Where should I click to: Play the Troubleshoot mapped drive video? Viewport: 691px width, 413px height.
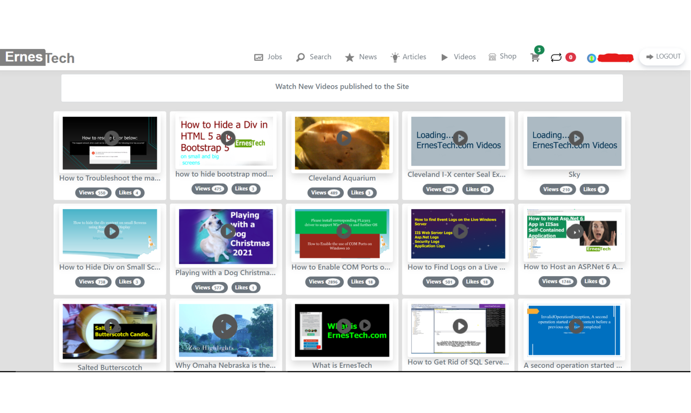coord(111,138)
